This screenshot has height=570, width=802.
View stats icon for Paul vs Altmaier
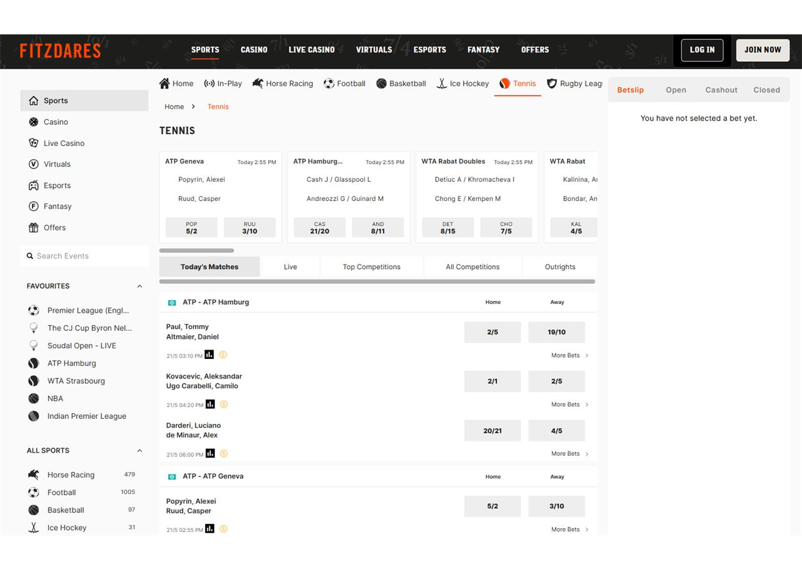pyautogui.click(x=209, y=355)
